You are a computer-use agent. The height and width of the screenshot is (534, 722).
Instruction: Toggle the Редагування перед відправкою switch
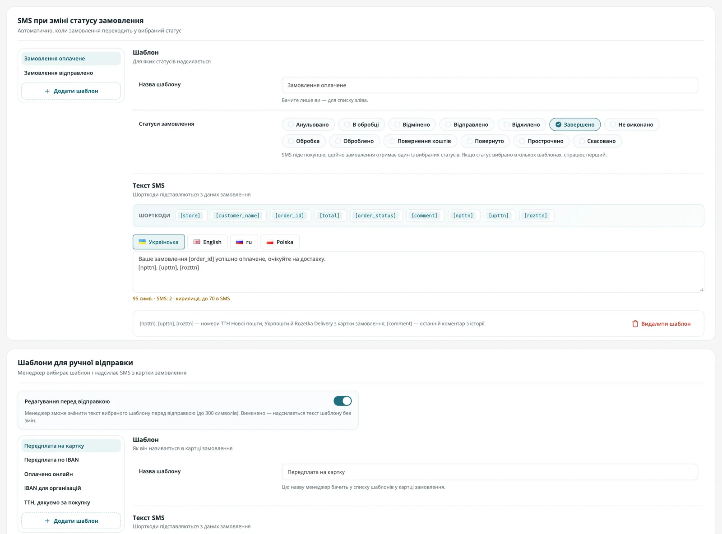pyautogui.click(x=342, y=401)
